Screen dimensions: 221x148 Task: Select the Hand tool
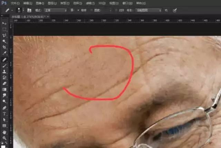pyautogui.click(x=4, y=132)
